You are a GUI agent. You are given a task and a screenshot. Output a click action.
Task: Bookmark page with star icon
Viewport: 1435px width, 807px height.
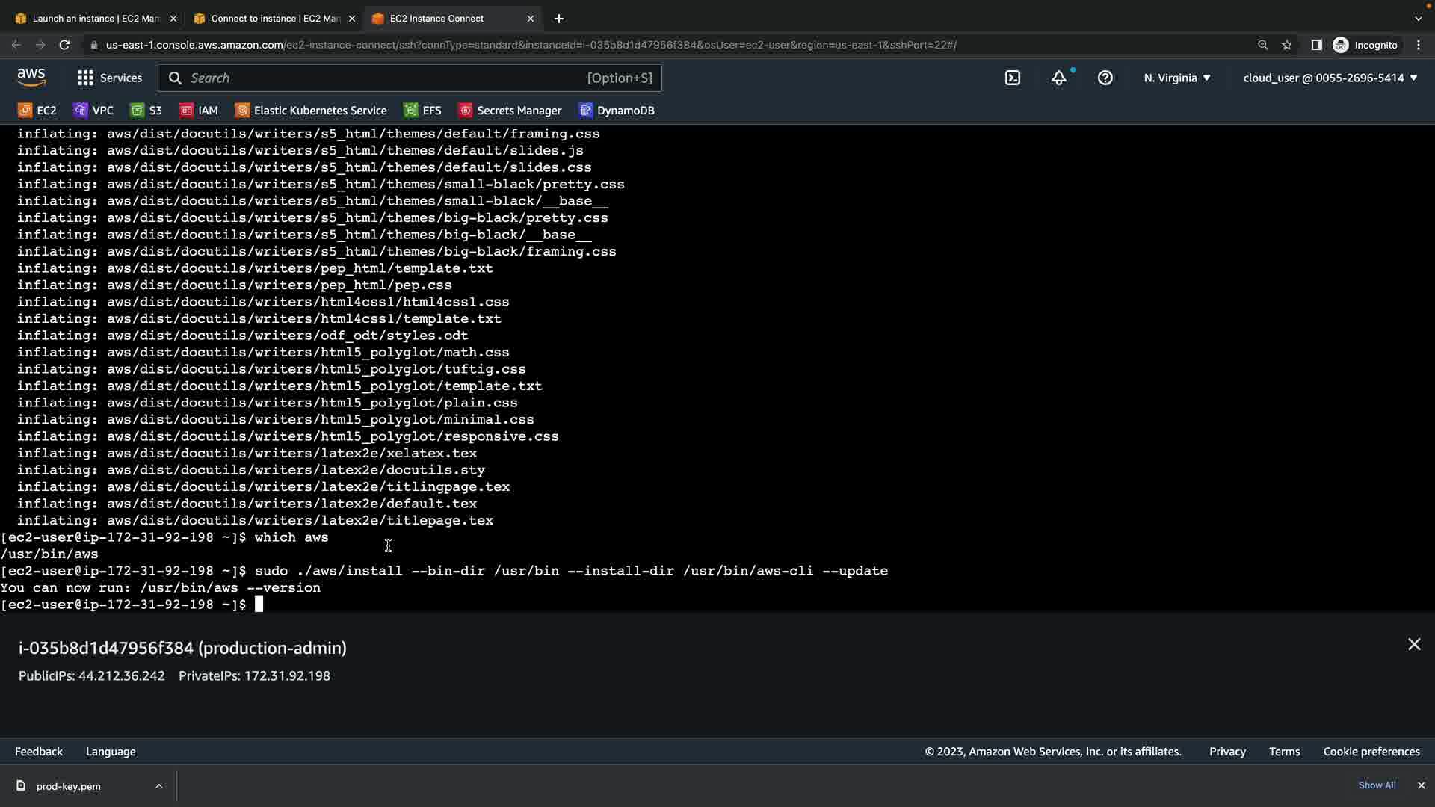[x=1287, y=45]
